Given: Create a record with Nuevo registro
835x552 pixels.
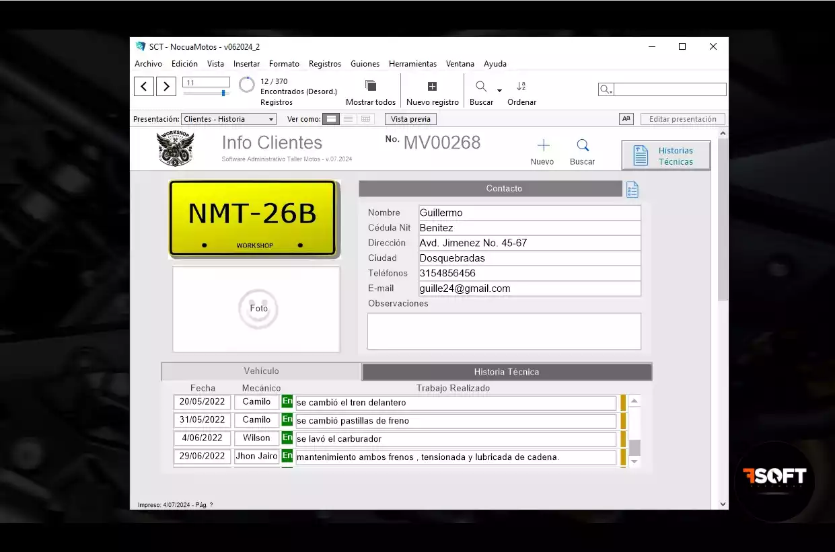Looking at the screenshot, I should coord(432,86).
